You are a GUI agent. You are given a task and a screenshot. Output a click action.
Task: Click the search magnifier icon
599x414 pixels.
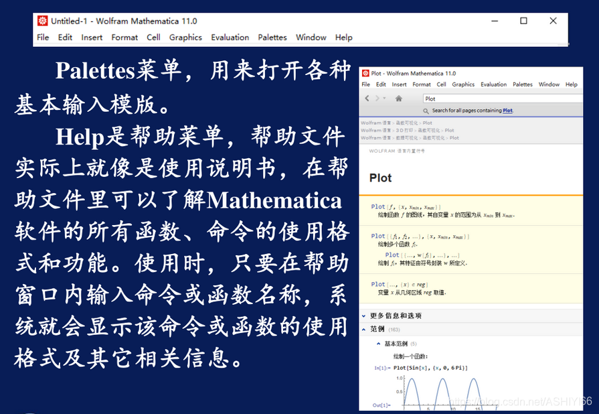click(426, 111)
